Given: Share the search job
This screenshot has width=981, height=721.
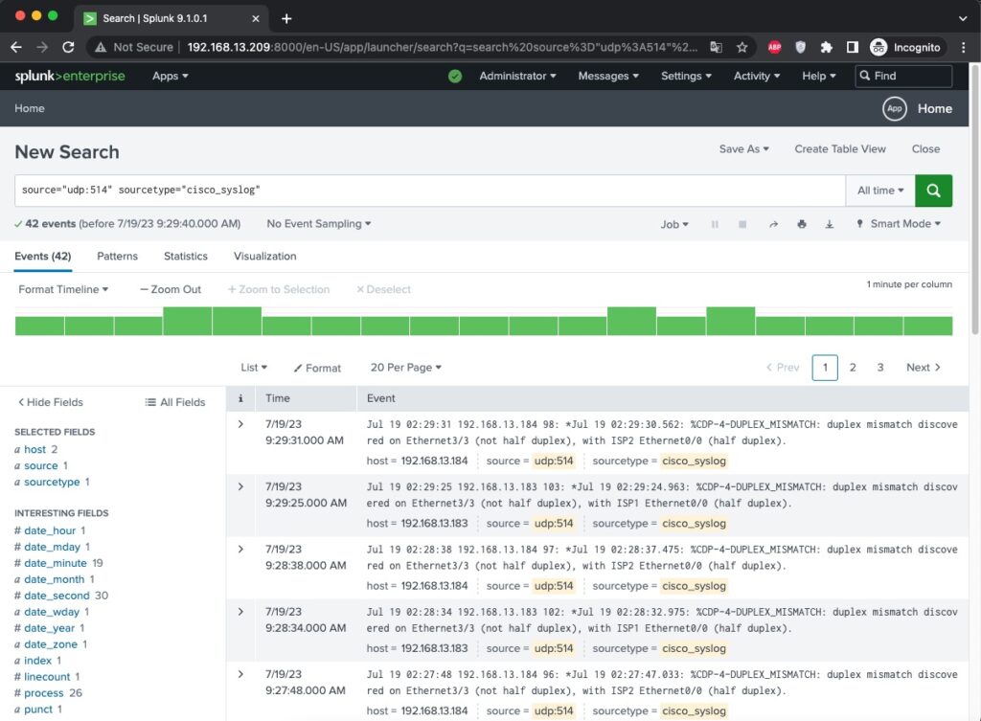Looking at the screenshot, I should pos(773,224).
